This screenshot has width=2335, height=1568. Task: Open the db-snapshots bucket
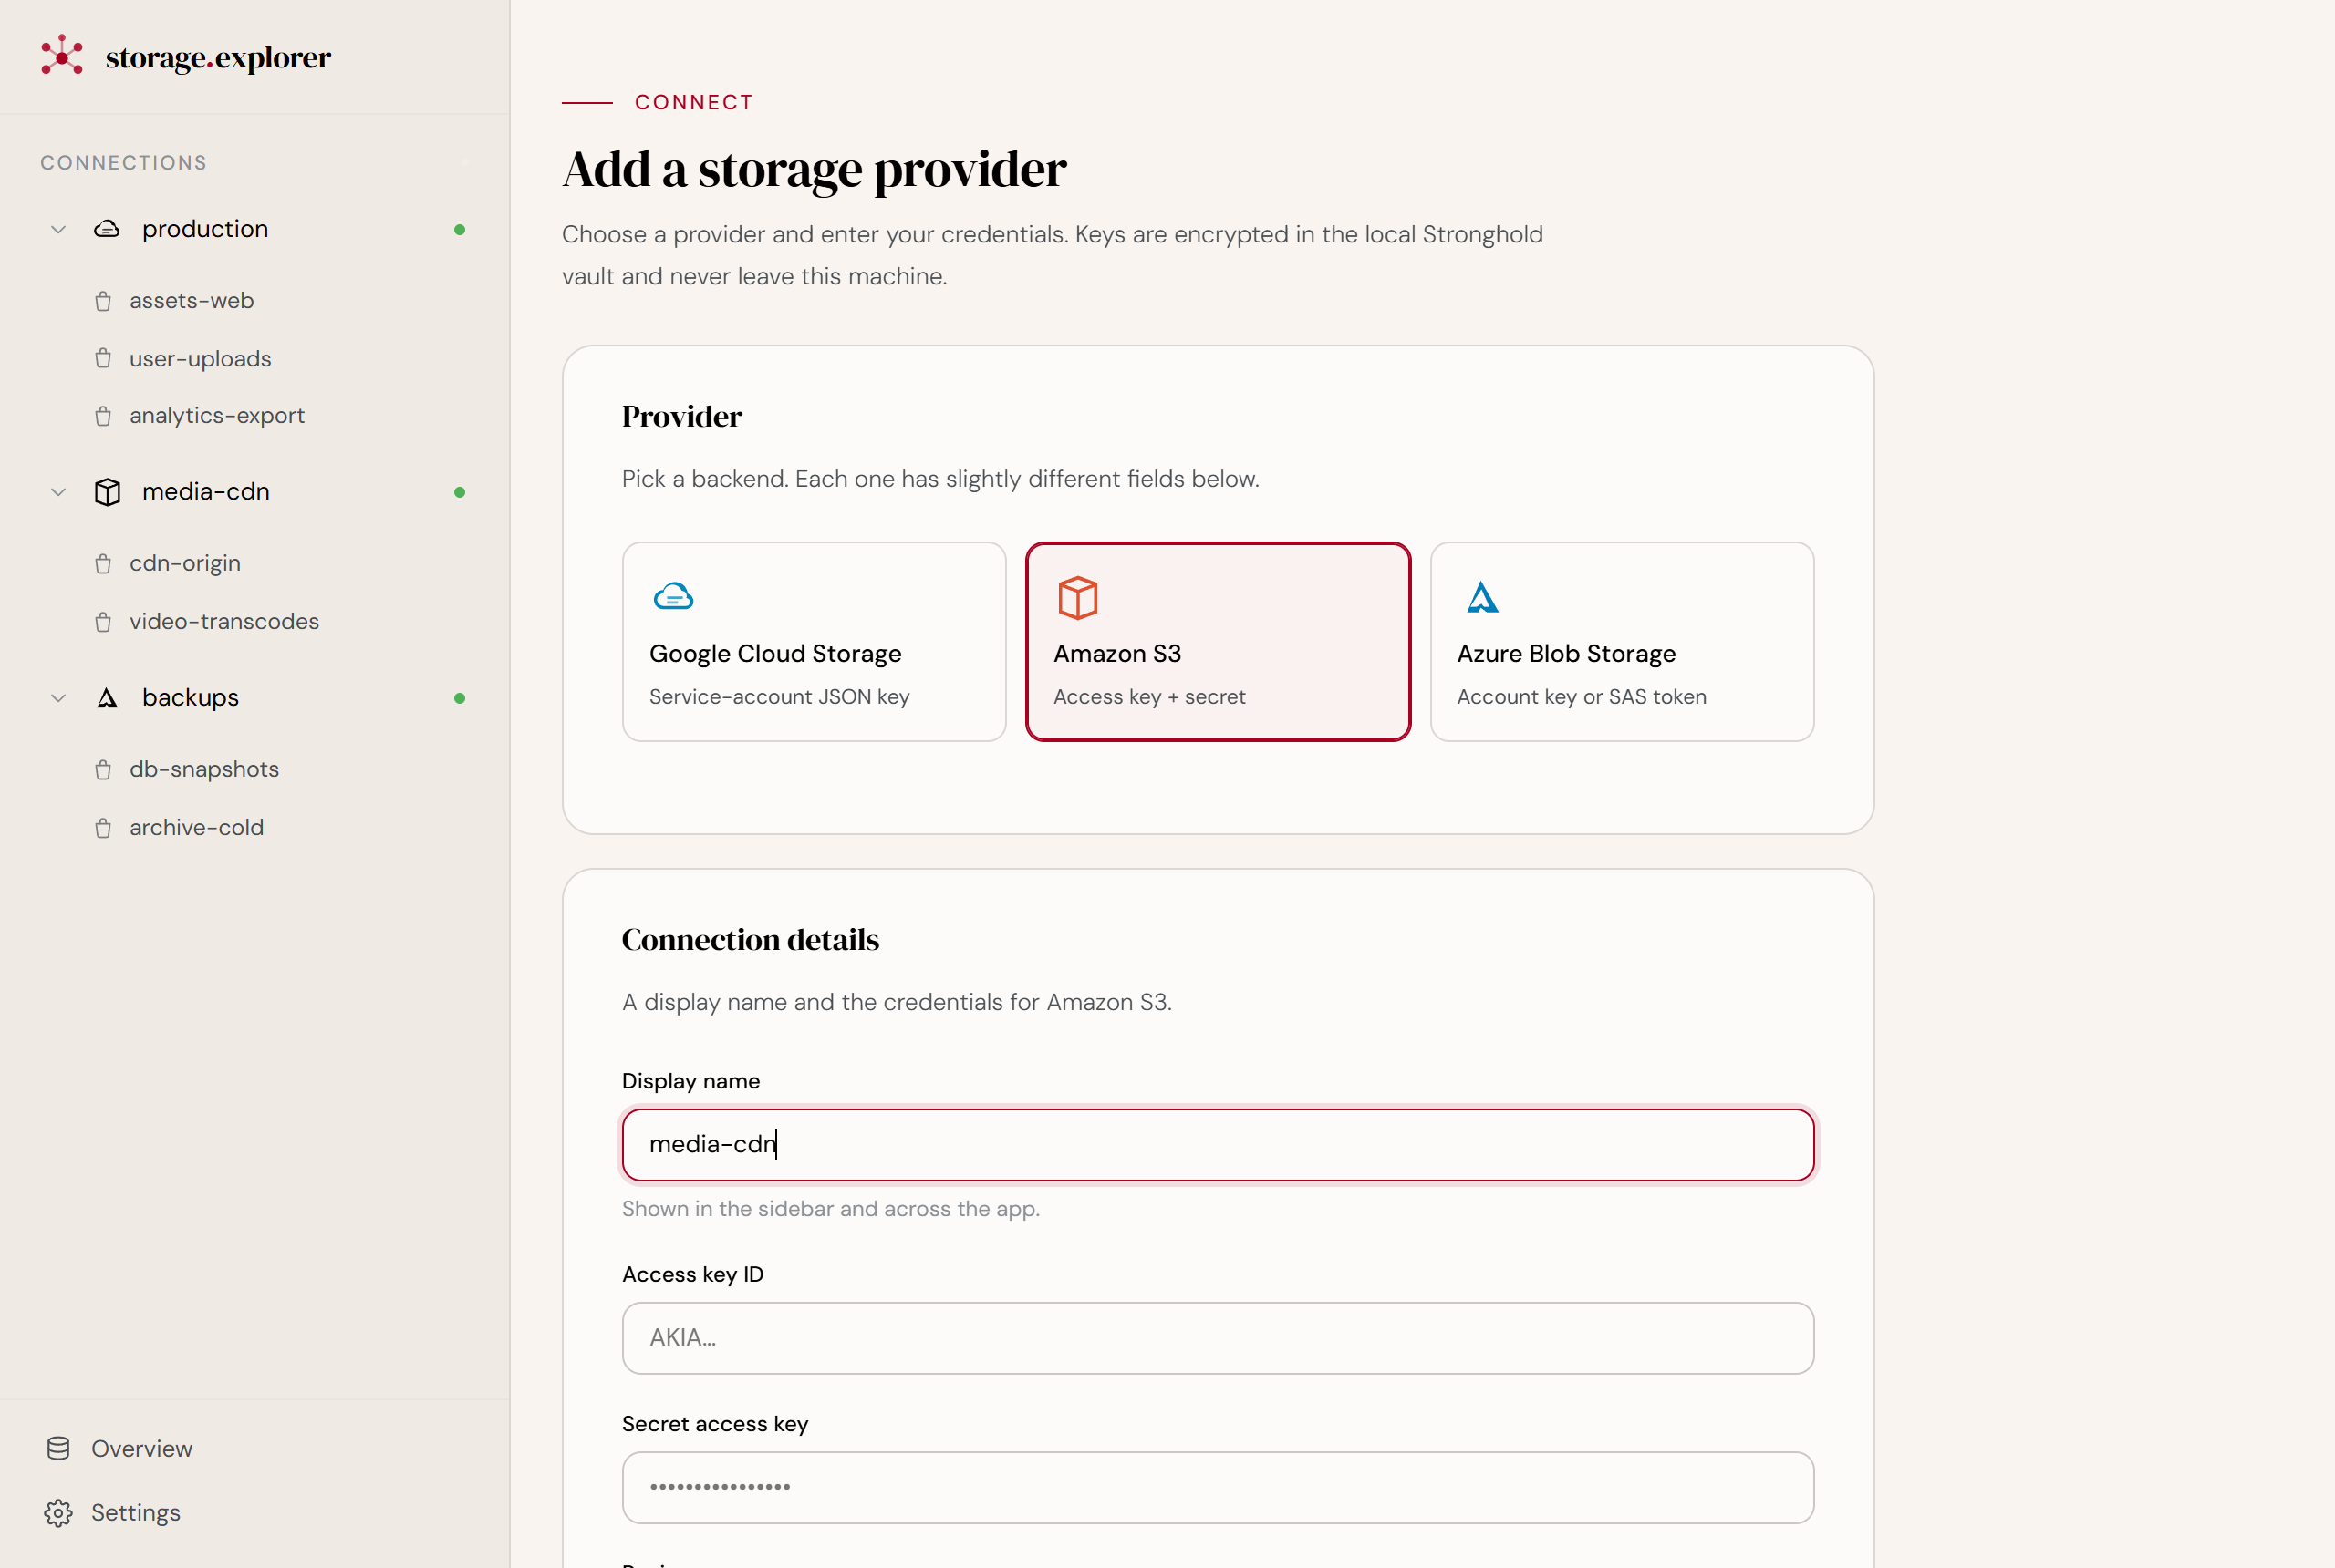(204, 770)
